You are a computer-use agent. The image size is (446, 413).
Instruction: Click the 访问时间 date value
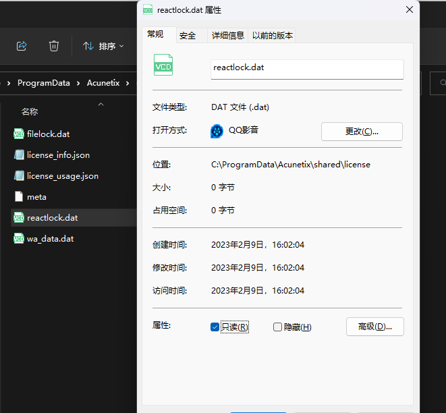pyautogui.click(x=258, y=291)
